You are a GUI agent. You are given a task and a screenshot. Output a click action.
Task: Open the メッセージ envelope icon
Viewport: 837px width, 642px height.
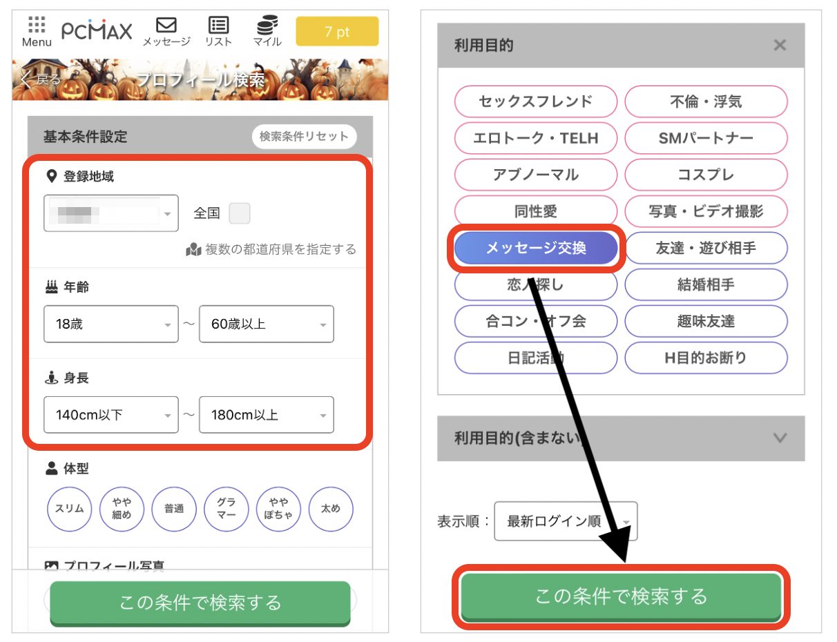(x=166, y=26)
